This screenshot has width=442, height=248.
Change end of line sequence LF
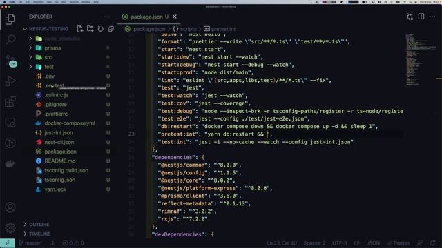[357, 243]
